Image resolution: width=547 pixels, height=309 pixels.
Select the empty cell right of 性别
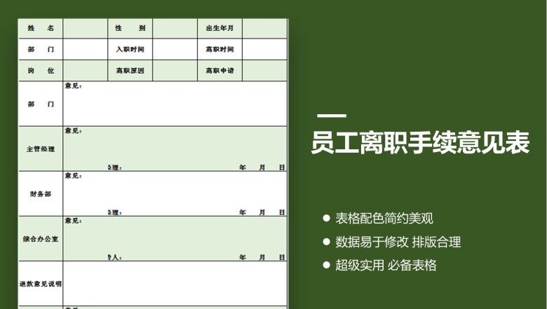[175, 28]
